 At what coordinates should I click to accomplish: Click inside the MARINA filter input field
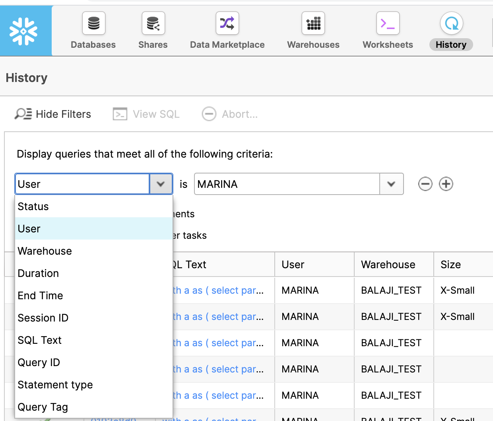[x=286, y=184]
